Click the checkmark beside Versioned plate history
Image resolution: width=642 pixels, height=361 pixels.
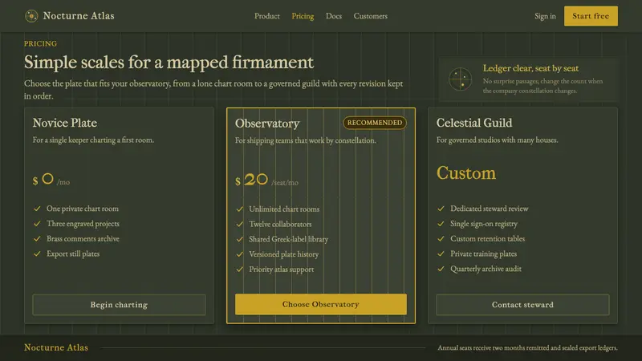tap(239, 254)
